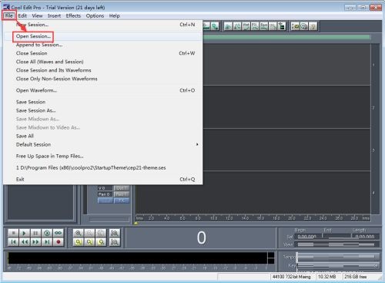
Task: Click the question mark Help toolbar icon
Action: click(313, 26)
